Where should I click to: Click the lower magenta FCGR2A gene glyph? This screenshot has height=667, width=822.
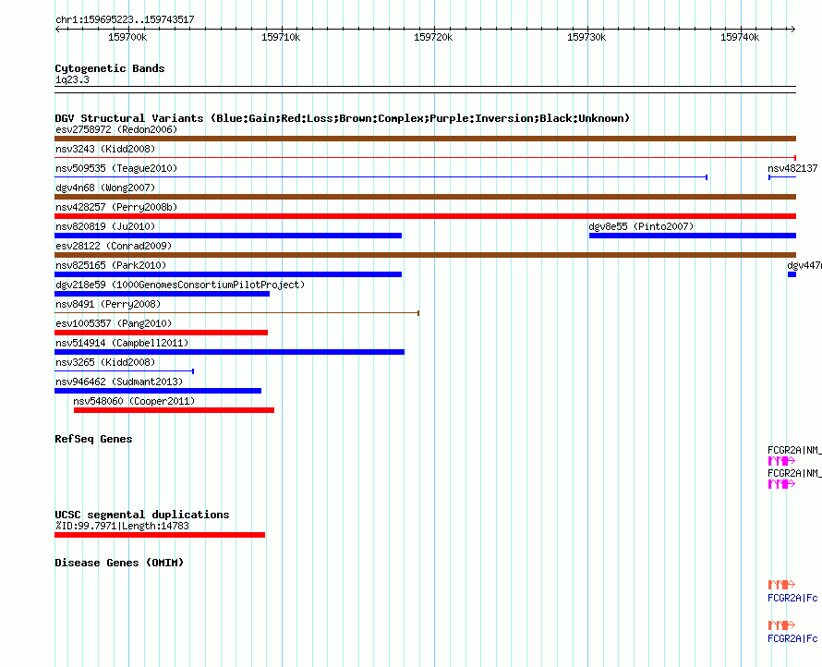click(781, 483)
